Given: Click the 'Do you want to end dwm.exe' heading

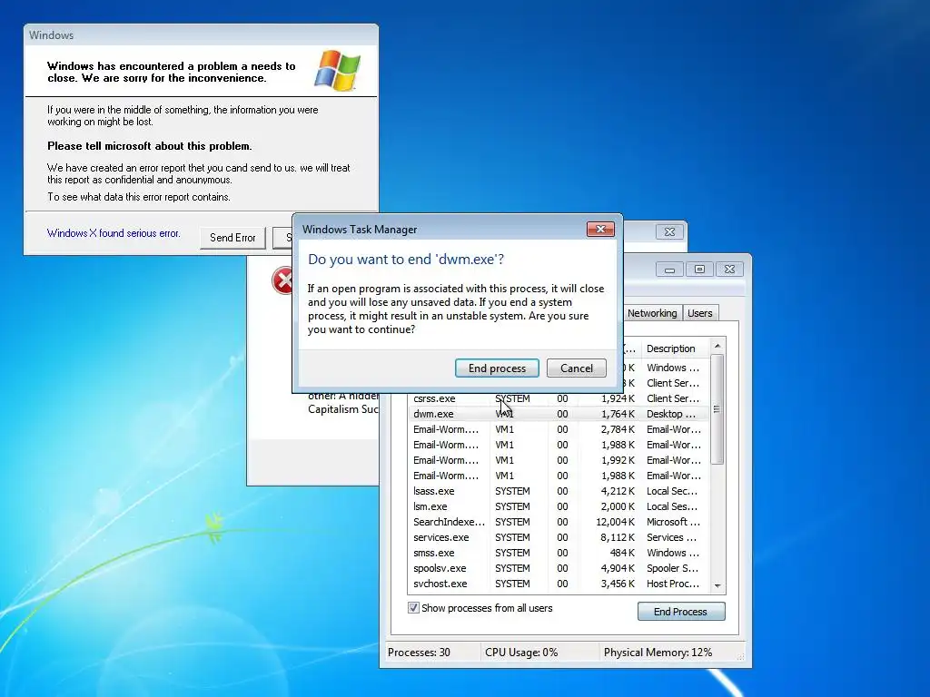Looking at the screenshot, I should point(406,259).
